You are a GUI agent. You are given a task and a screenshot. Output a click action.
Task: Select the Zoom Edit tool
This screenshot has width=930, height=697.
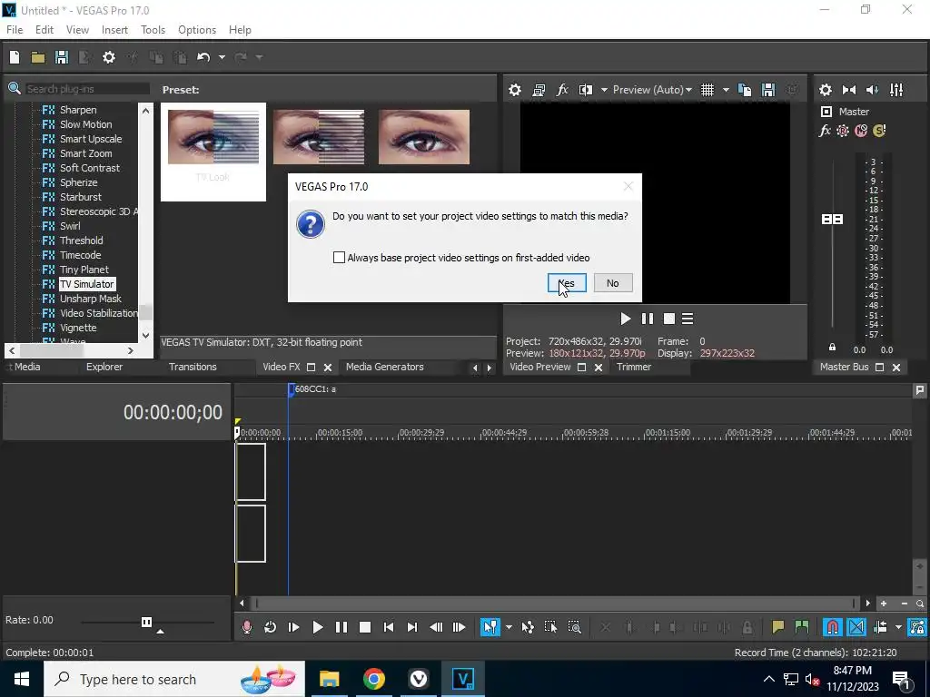(574, 627)
